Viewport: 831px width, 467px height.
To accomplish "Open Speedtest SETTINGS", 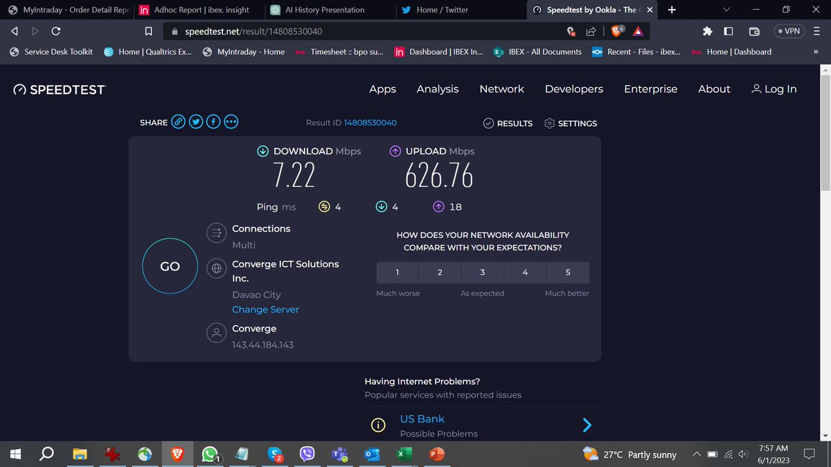I will 571,123.
